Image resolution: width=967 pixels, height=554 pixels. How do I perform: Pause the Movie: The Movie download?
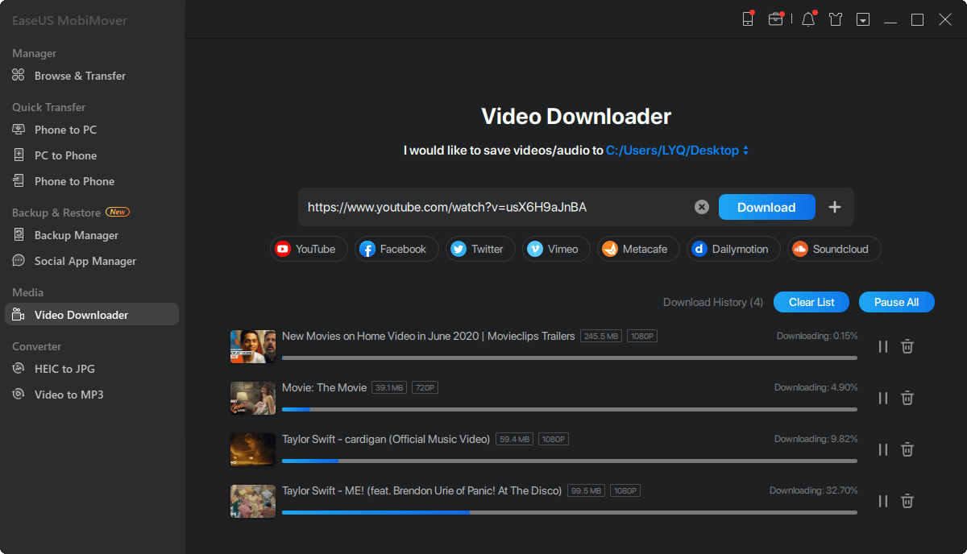[x=882, y=398]
